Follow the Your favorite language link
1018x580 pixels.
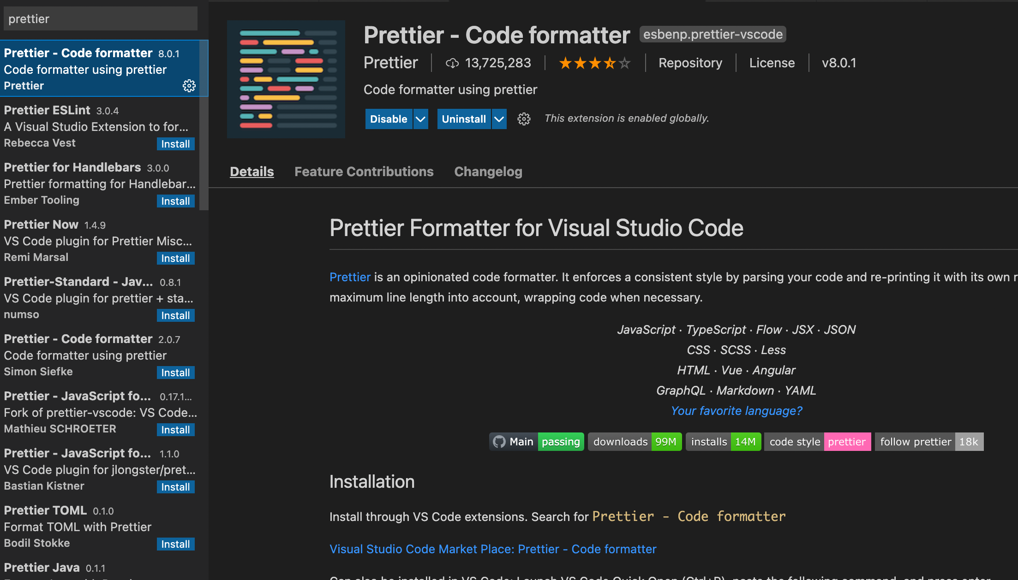tap(737, 410)
